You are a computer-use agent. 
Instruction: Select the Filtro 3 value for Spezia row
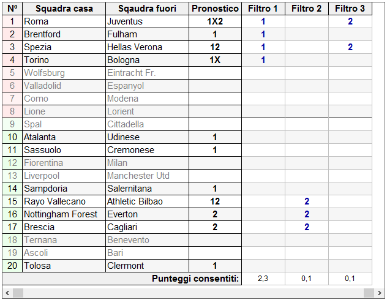pos(350,47)
